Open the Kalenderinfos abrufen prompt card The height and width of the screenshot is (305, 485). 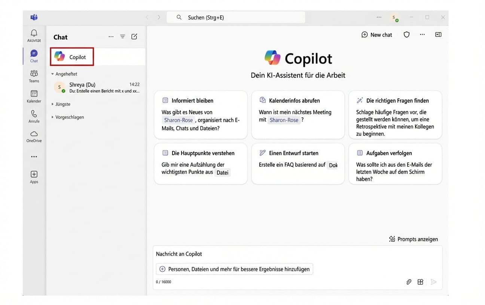[x=298, y=114]
